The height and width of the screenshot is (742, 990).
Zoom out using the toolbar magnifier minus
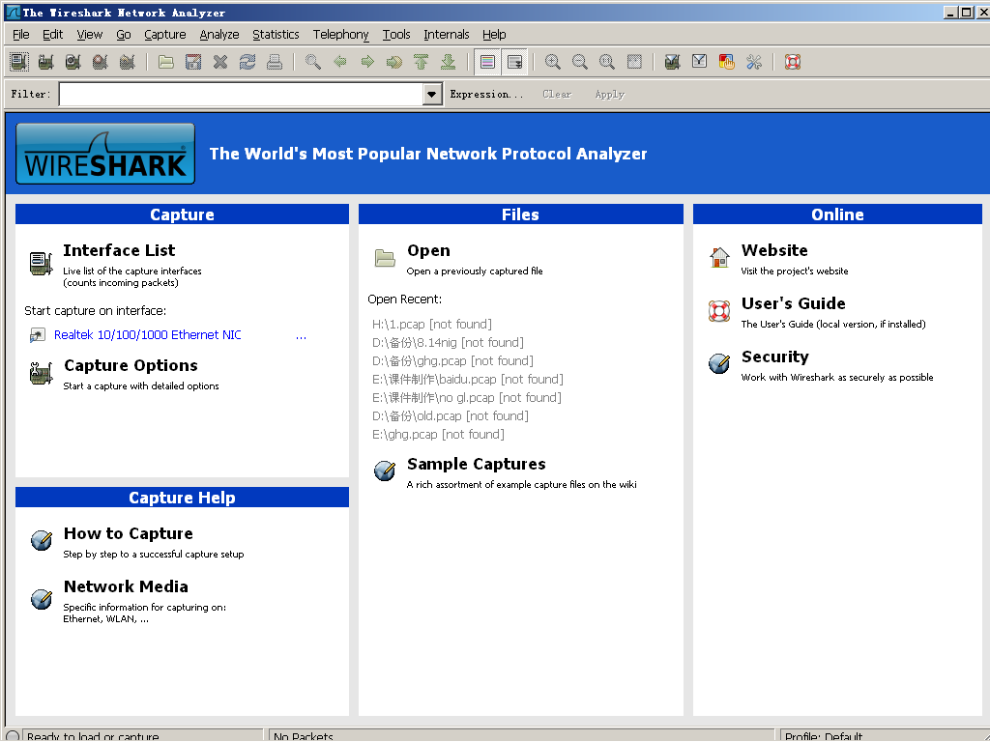[580, 61]
